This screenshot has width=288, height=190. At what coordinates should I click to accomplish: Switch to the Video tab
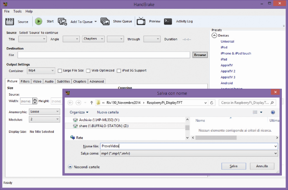37,81
